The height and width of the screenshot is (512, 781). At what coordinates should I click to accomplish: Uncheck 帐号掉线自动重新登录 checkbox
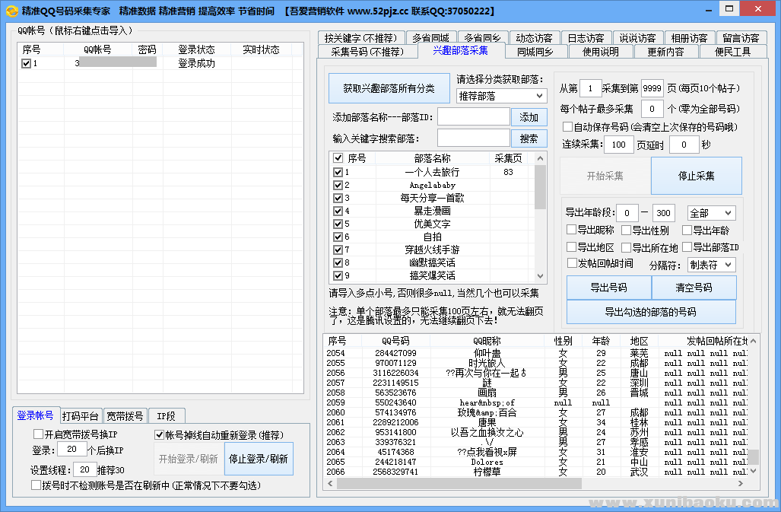coord(160,435)
